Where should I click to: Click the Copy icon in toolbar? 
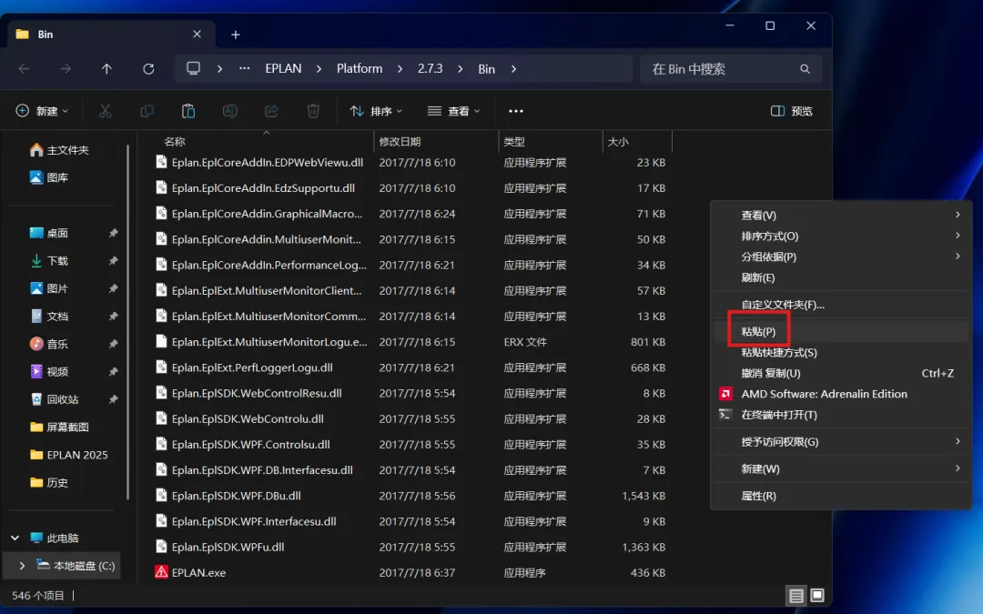pyautogui.click(x=147, y=111)
